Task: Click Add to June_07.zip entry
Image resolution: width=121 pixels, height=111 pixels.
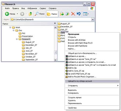Action: click(x=92, y=71)
